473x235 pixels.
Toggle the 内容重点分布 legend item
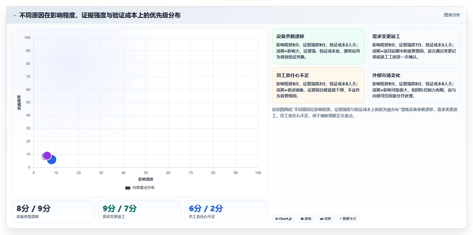click(x=140, y=188)
